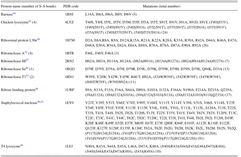Select the 'Protein name (number of S–S bonds)' header
This screenshot has width=241, height=157.
[x=29, y=6]
